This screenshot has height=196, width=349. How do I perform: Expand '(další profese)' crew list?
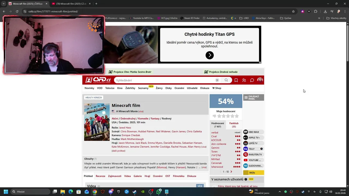pyautogui.click(x=118, y=151)
